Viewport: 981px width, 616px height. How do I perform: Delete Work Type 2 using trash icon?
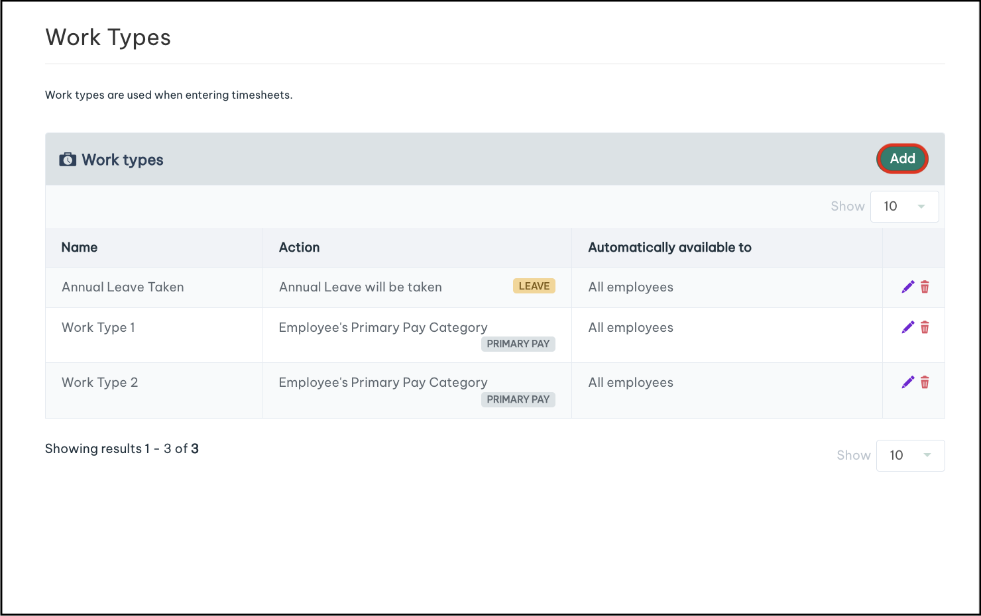pos(925,382)
